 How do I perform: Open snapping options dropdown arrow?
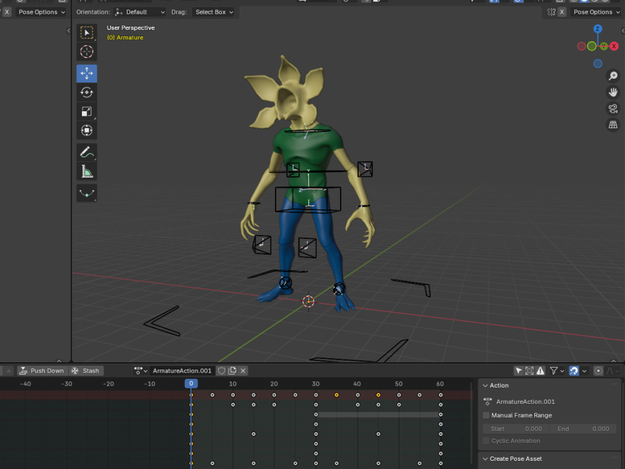[584, 371]
